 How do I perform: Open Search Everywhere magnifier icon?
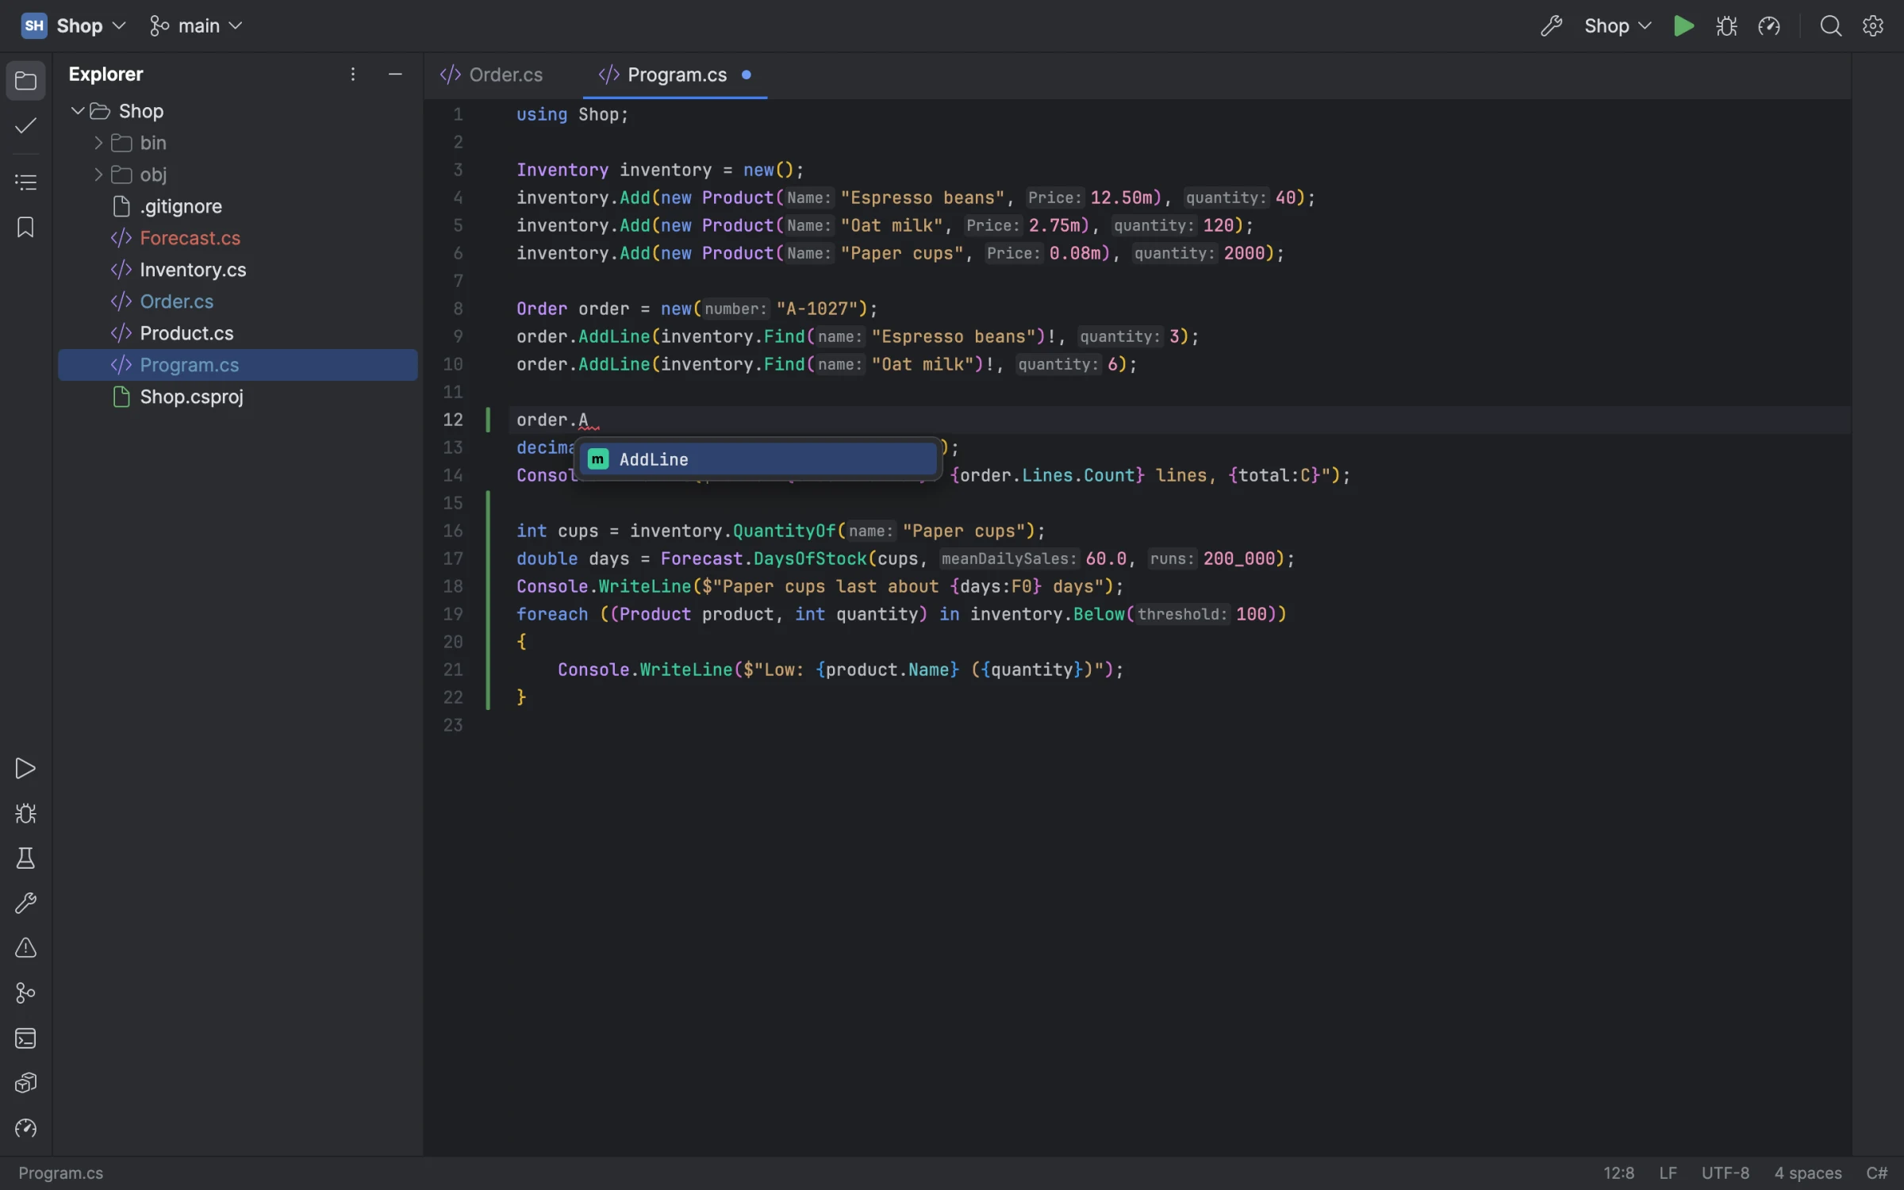(x=1831, y=26)
